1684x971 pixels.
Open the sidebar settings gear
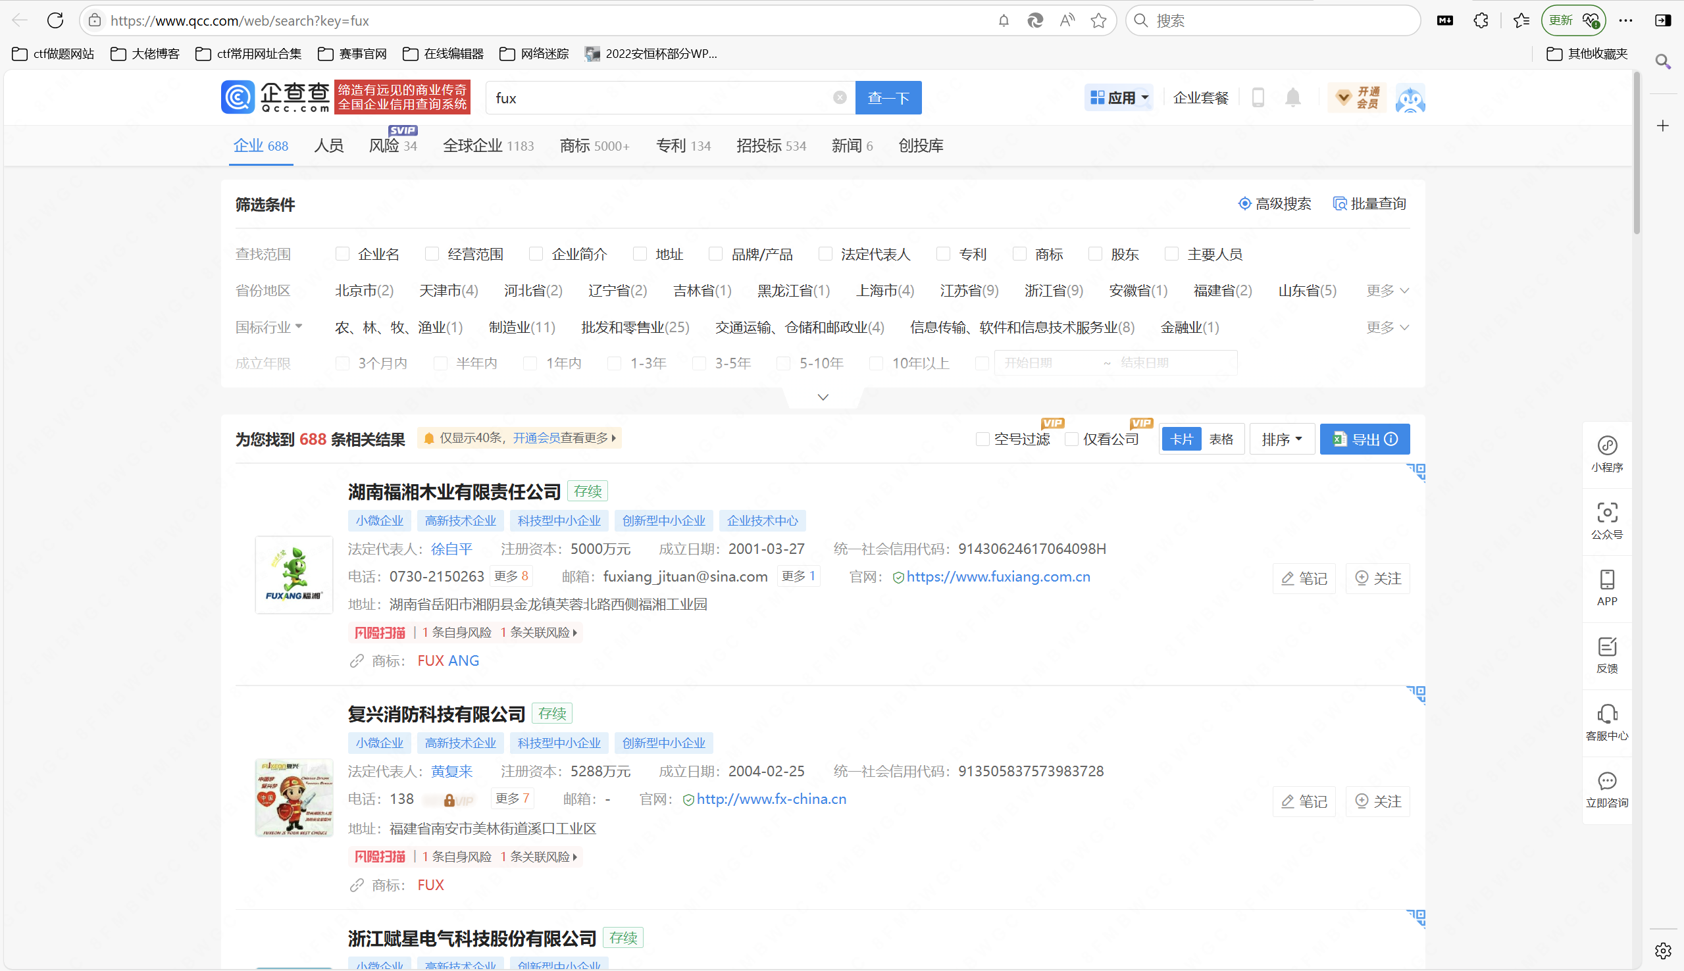(x=1664, y=951)
